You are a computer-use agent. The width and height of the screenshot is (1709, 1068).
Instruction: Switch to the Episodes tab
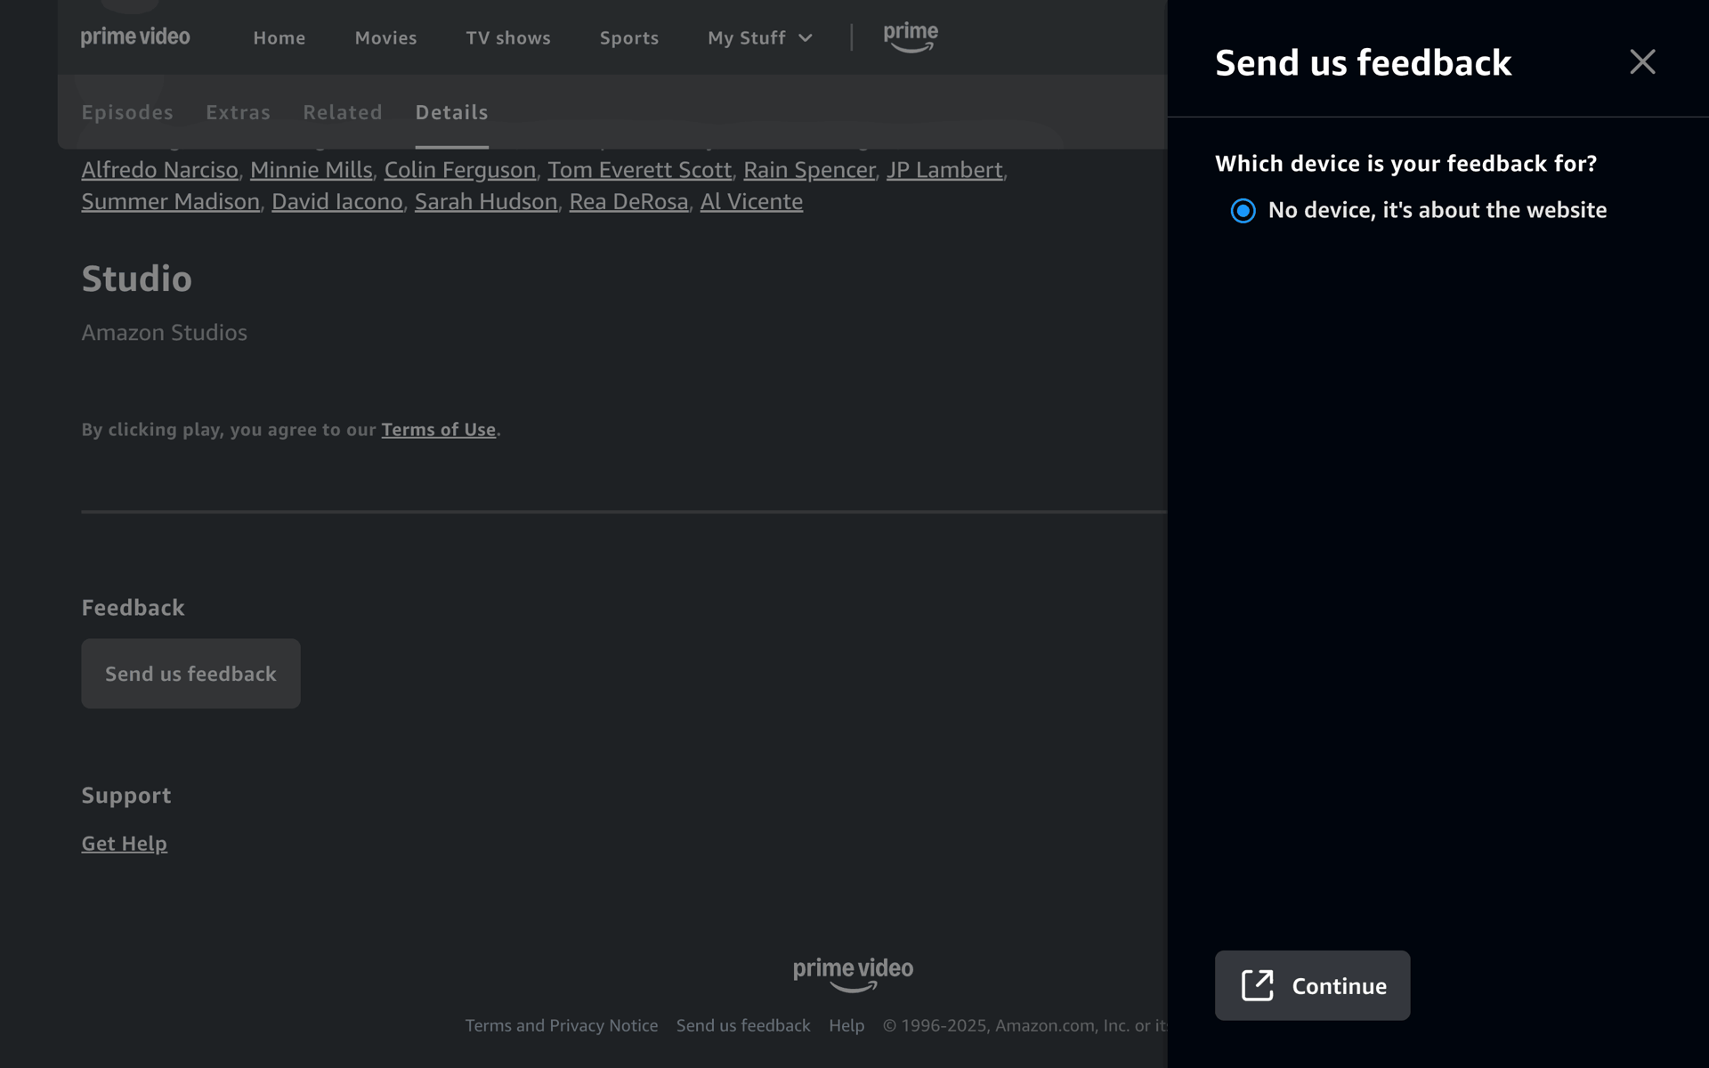tap(127, 112)
